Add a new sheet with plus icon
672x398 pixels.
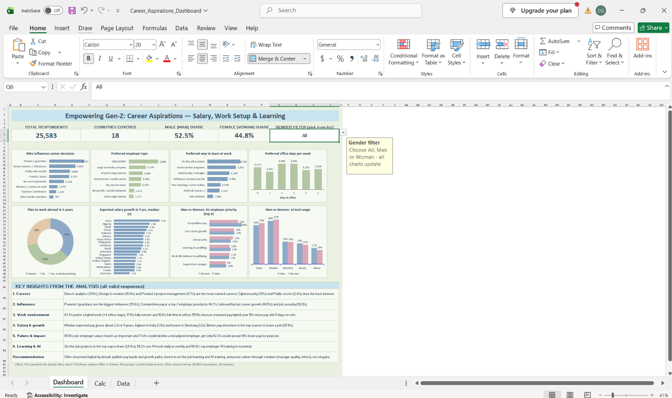click(156, 383)
